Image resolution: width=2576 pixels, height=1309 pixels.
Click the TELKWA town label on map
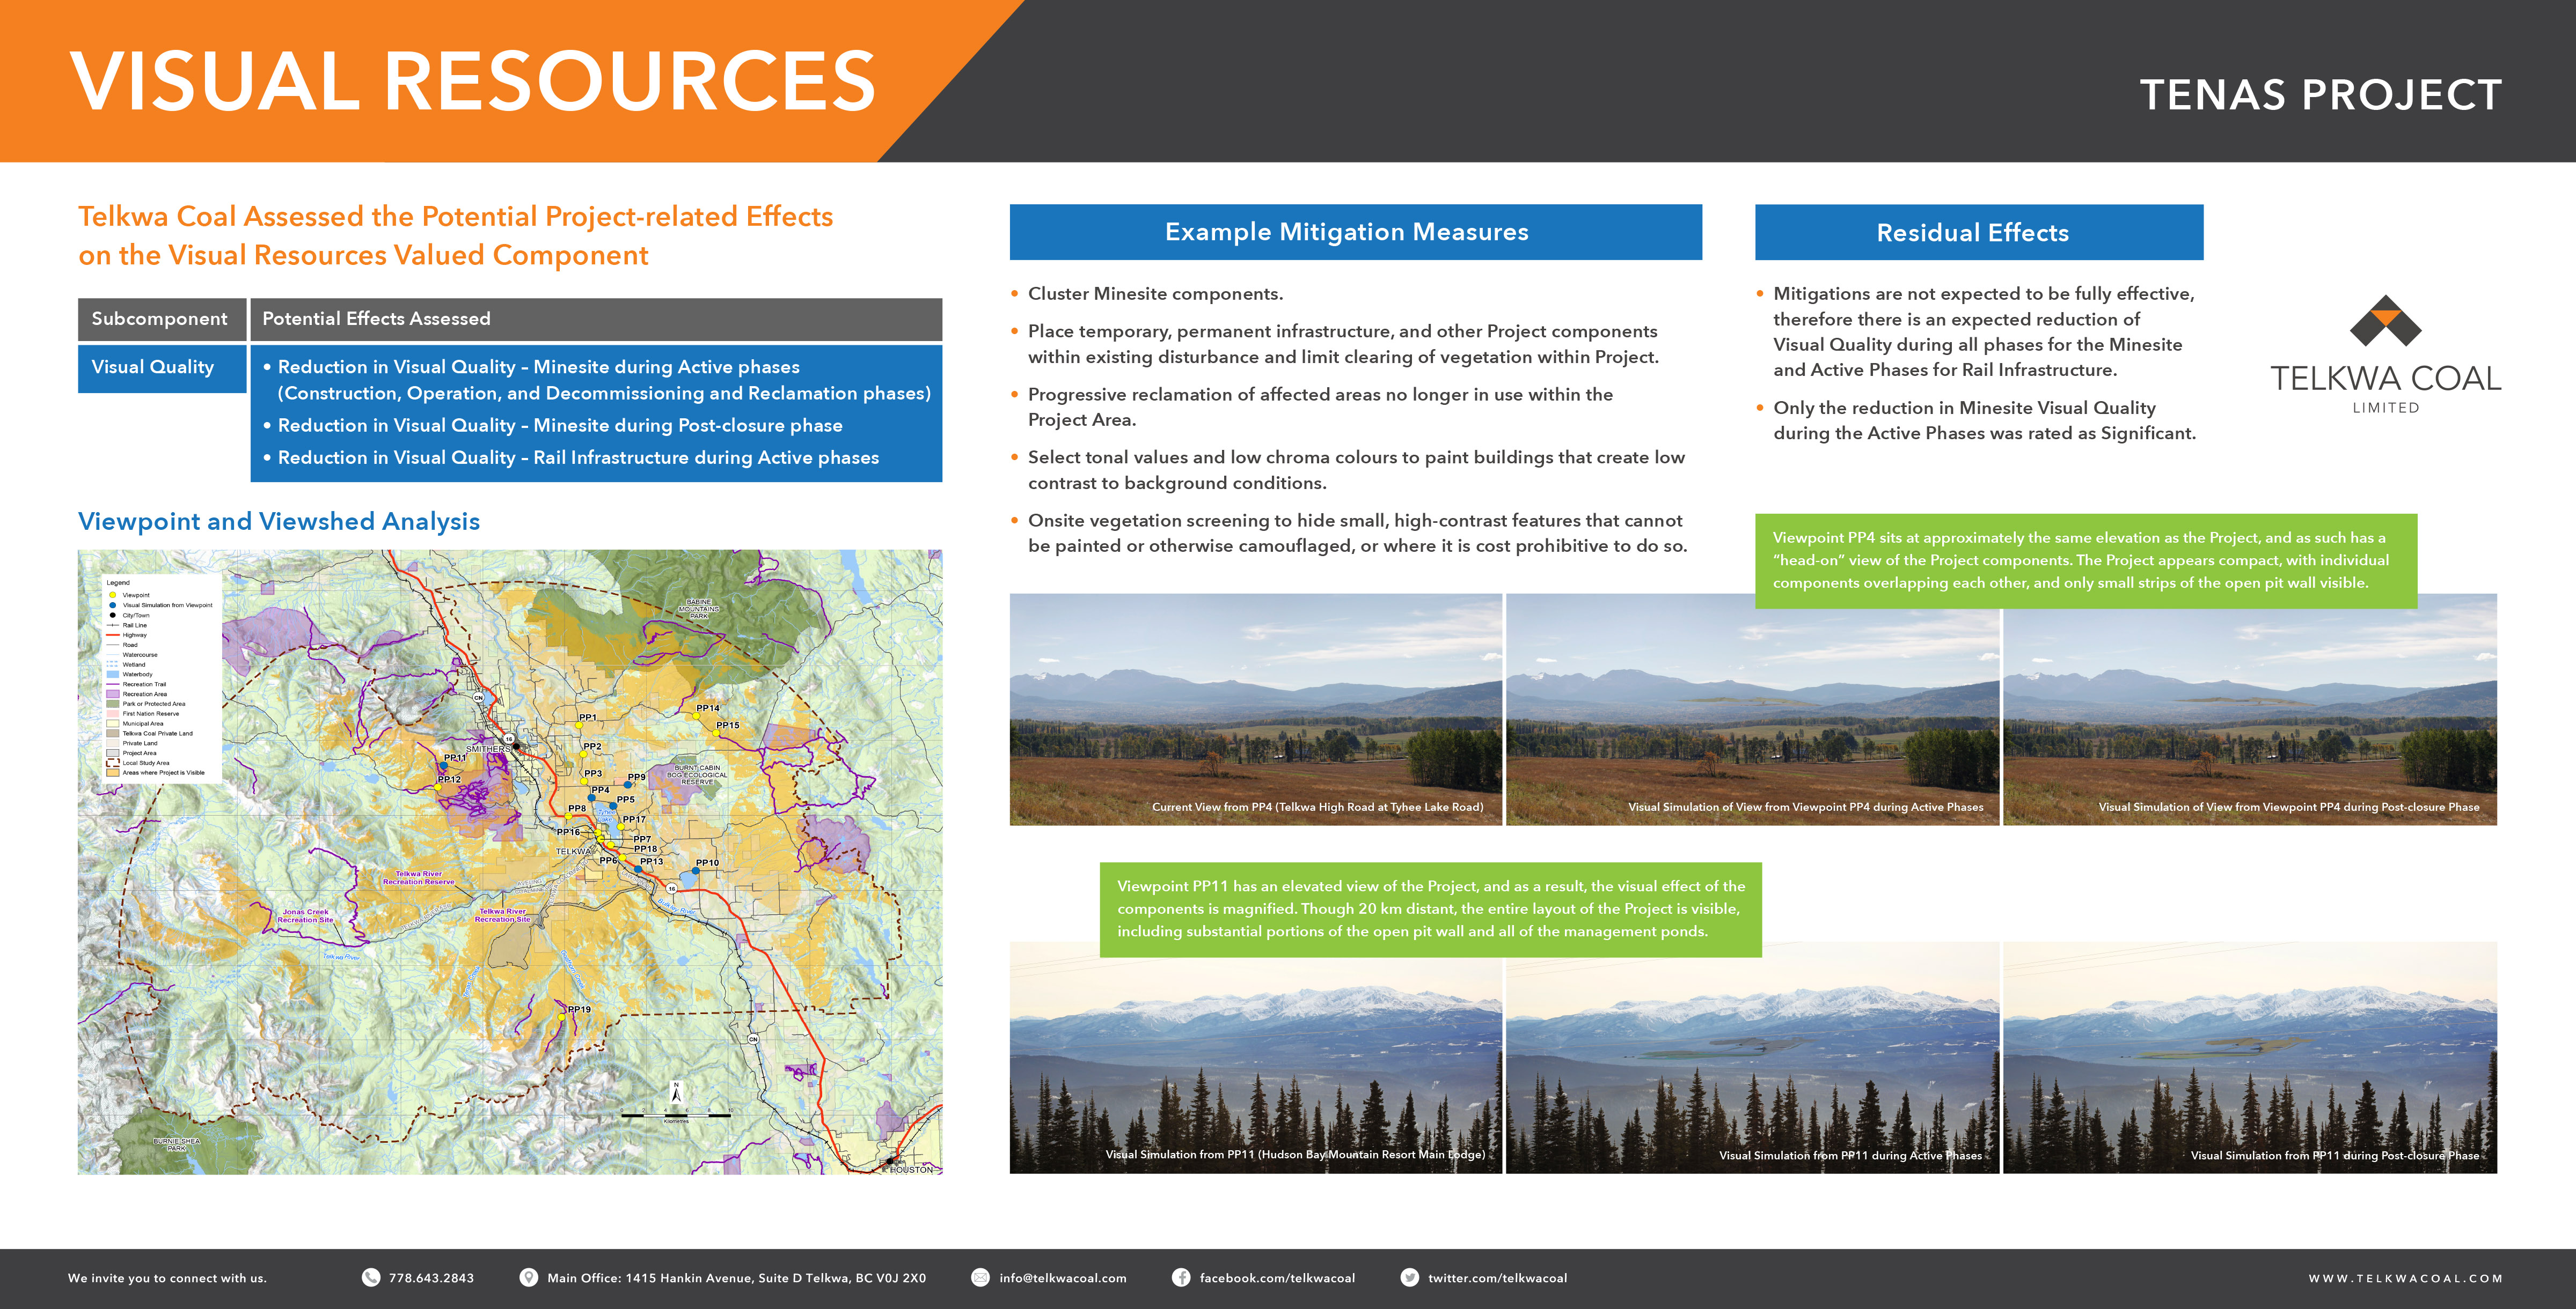[575, 852]
